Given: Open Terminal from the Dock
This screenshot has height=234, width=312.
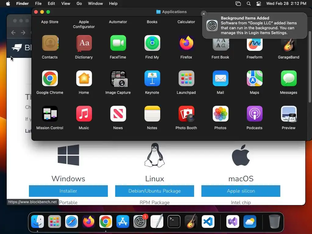Looking at the screenshot, I should coord(174,222).
